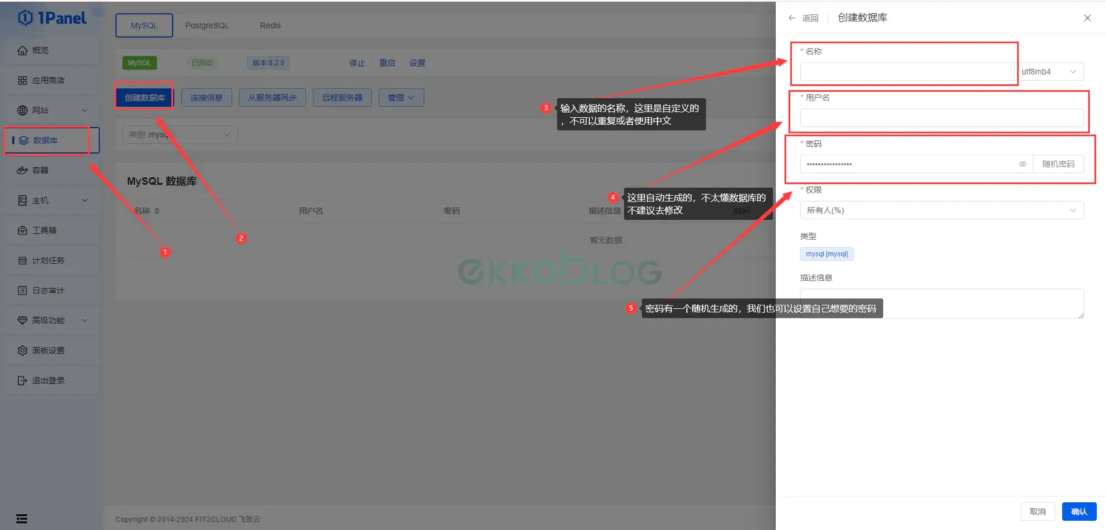Open the 管理 dropdown button
1106x530 pixels.
[401, 98]
